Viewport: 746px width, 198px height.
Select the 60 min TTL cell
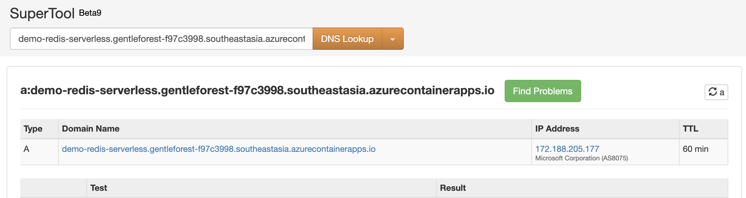click(704, 152)
